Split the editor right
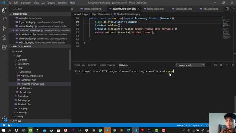236x133 pixels. pyautogui.click(x=227, y=9)
